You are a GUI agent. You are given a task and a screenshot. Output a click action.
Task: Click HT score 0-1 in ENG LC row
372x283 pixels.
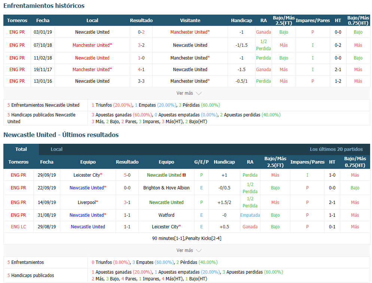[332, 227]
